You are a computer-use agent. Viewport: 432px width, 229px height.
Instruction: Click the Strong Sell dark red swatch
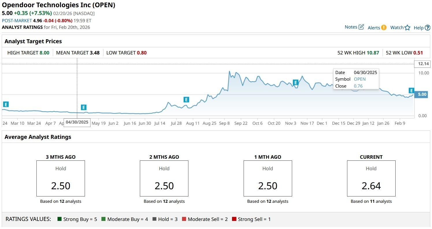click(234, 219)
